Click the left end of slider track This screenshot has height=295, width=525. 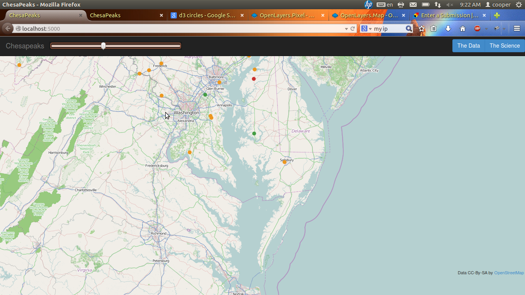tap(52, 46)
